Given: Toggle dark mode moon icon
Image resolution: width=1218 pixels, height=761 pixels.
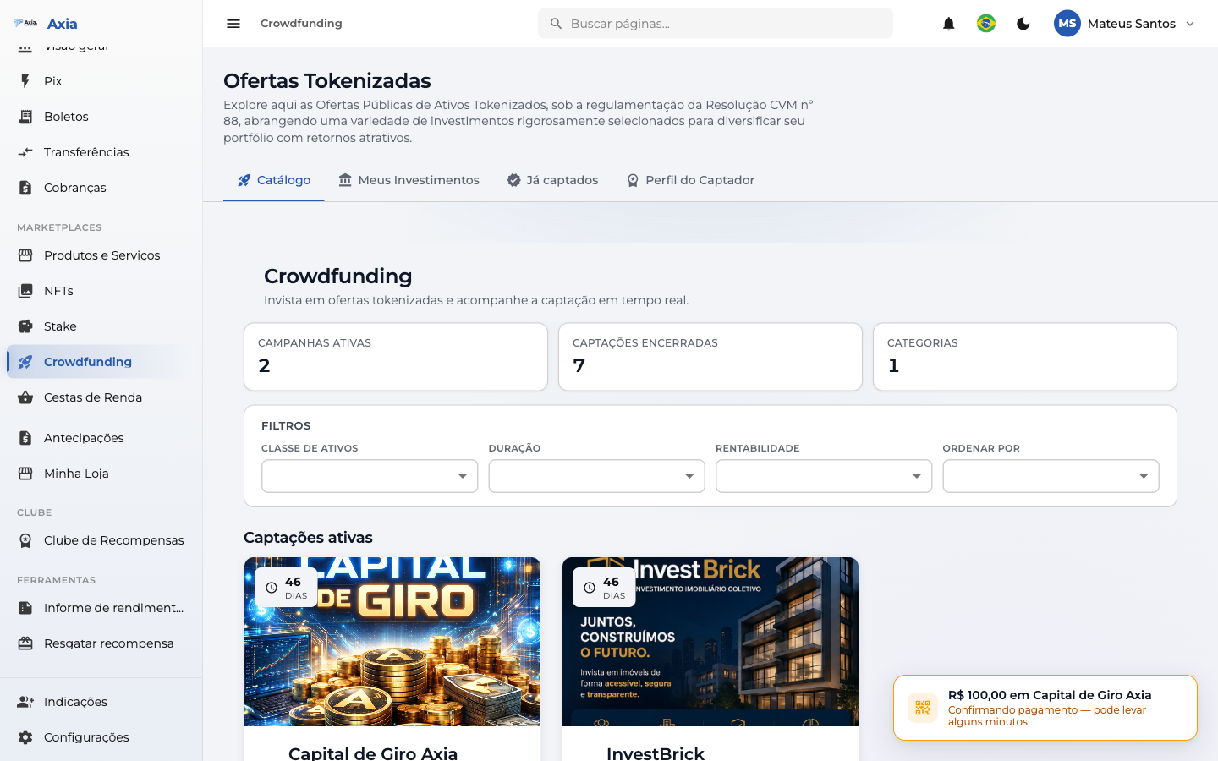Looking at the screenshot, I should [x=1023, y=24].
